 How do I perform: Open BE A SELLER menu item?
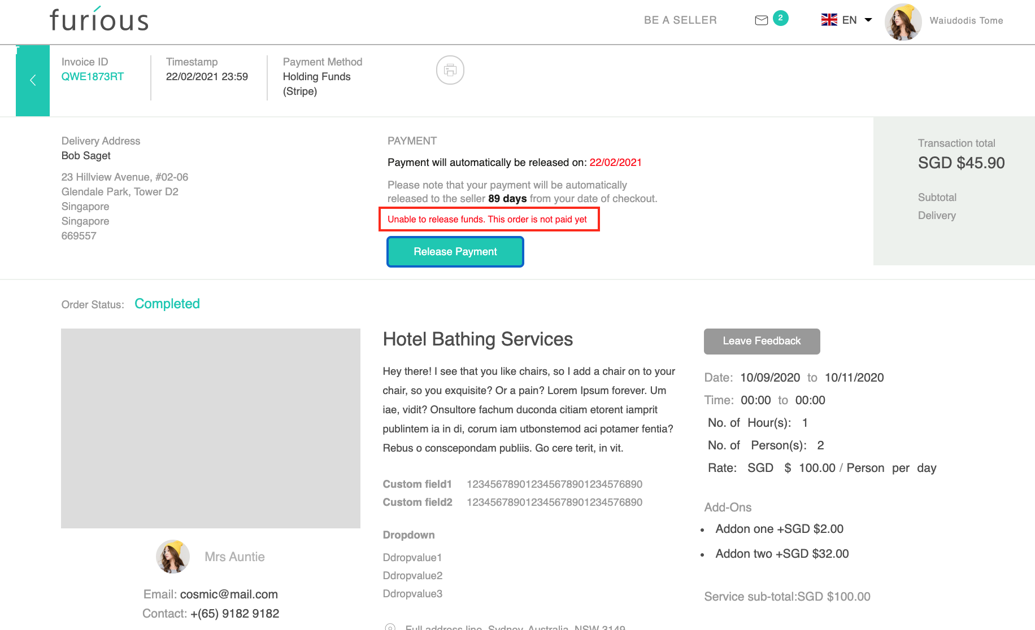(x=680, y=20)
